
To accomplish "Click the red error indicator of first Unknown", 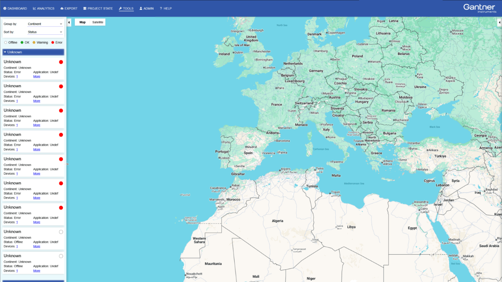I will tap(61, 62).
